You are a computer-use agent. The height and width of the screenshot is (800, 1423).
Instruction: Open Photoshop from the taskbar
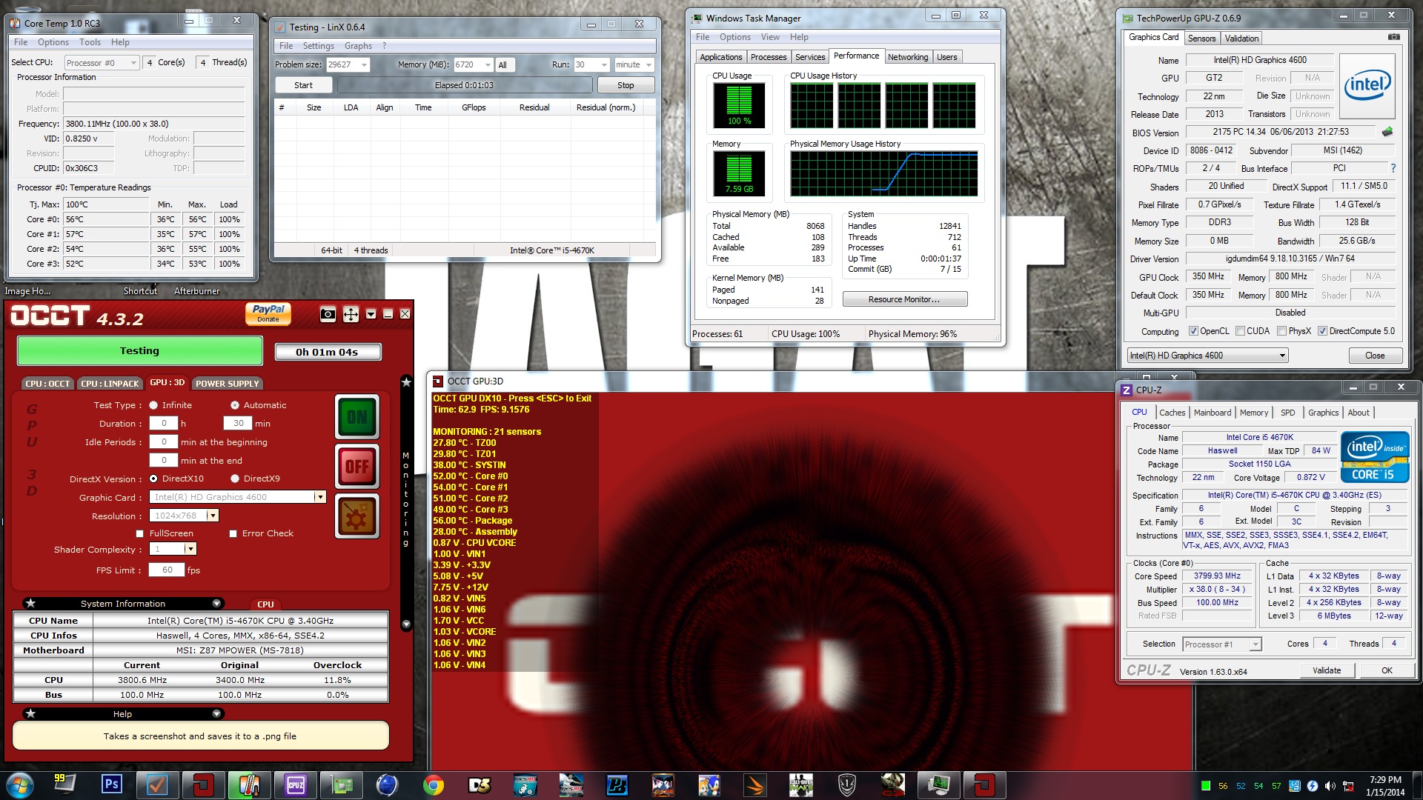[x=112, y=784]
